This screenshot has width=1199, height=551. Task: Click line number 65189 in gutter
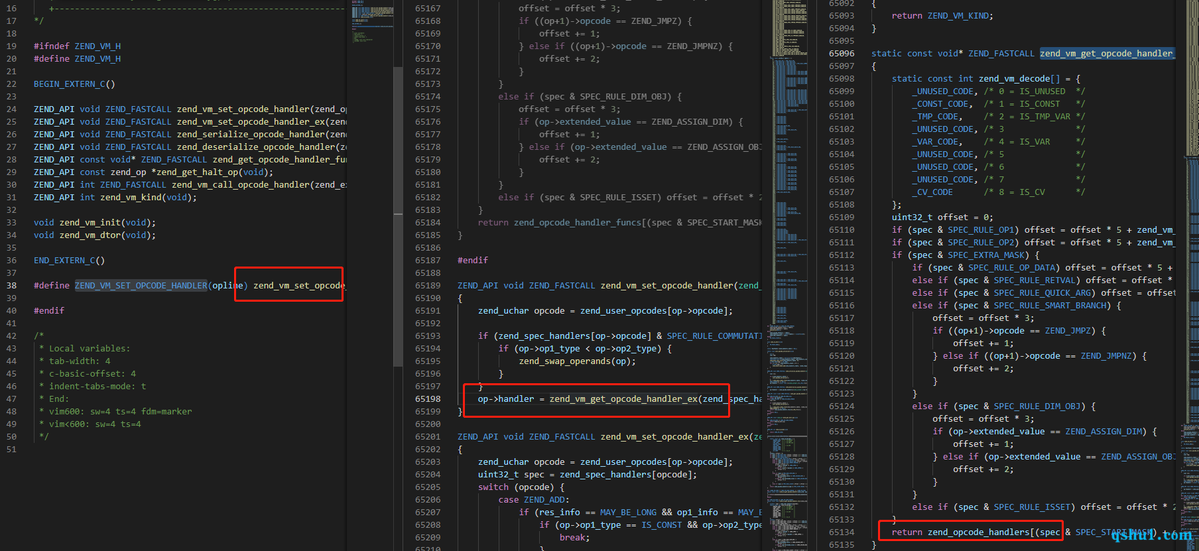[x=428, y=286]
